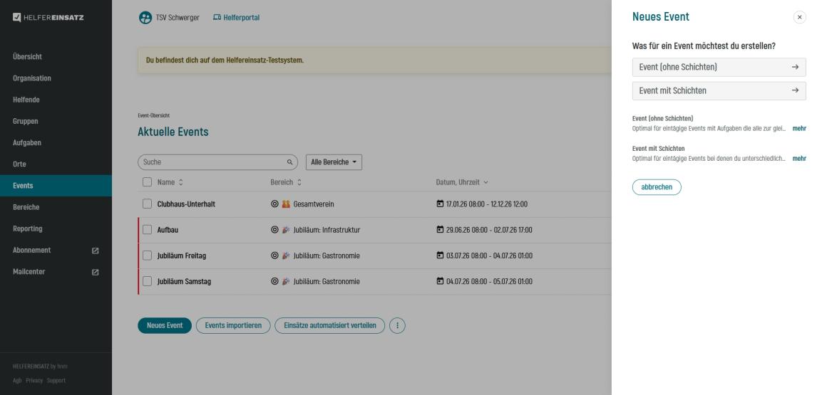Open the Helferportal link icon
Viewport: 827px width, 395px height.
click(x=217, y=17)
